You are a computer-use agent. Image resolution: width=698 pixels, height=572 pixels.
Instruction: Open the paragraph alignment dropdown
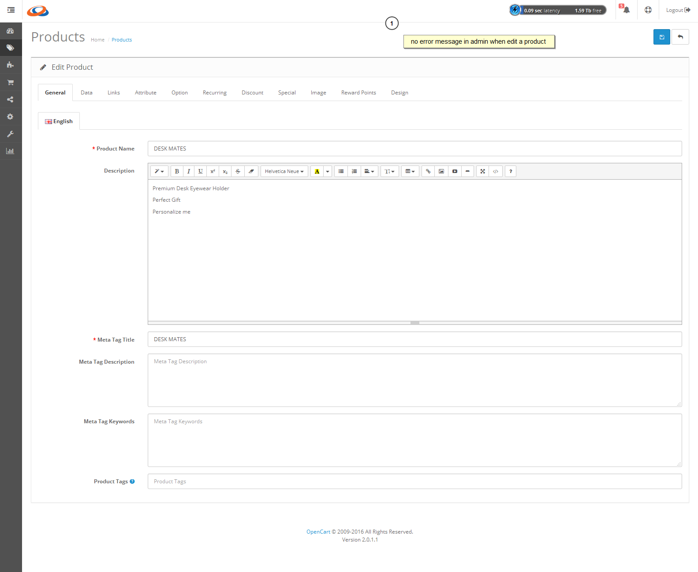click(370, 171)
